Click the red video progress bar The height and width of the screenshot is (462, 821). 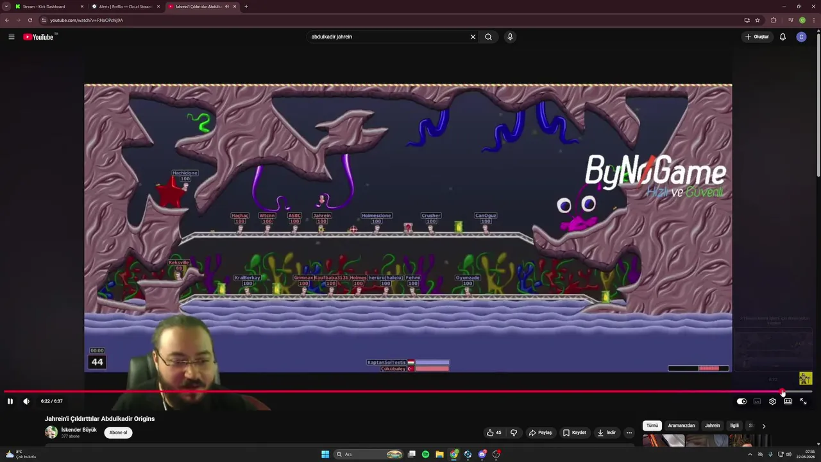click(393, 391)
